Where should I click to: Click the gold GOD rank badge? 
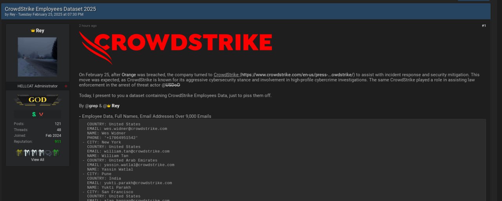click(x=38, y=100)
